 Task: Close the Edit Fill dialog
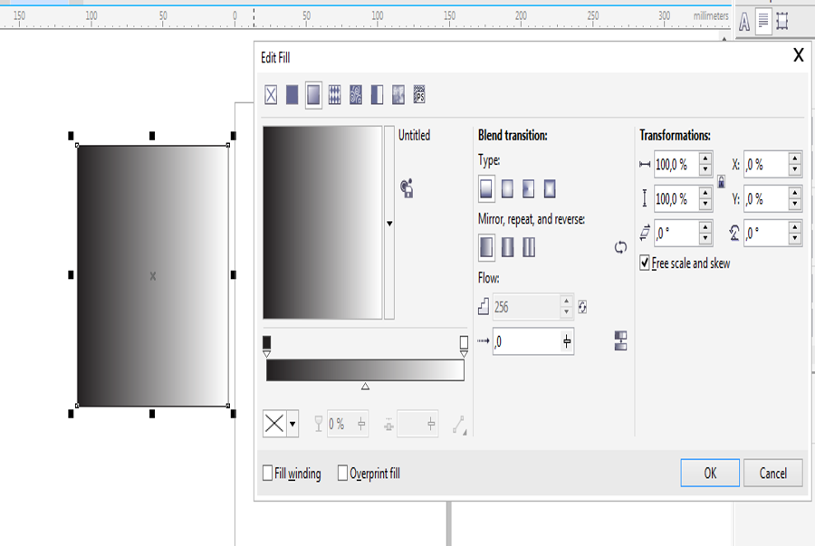click(x=799, y=54)
